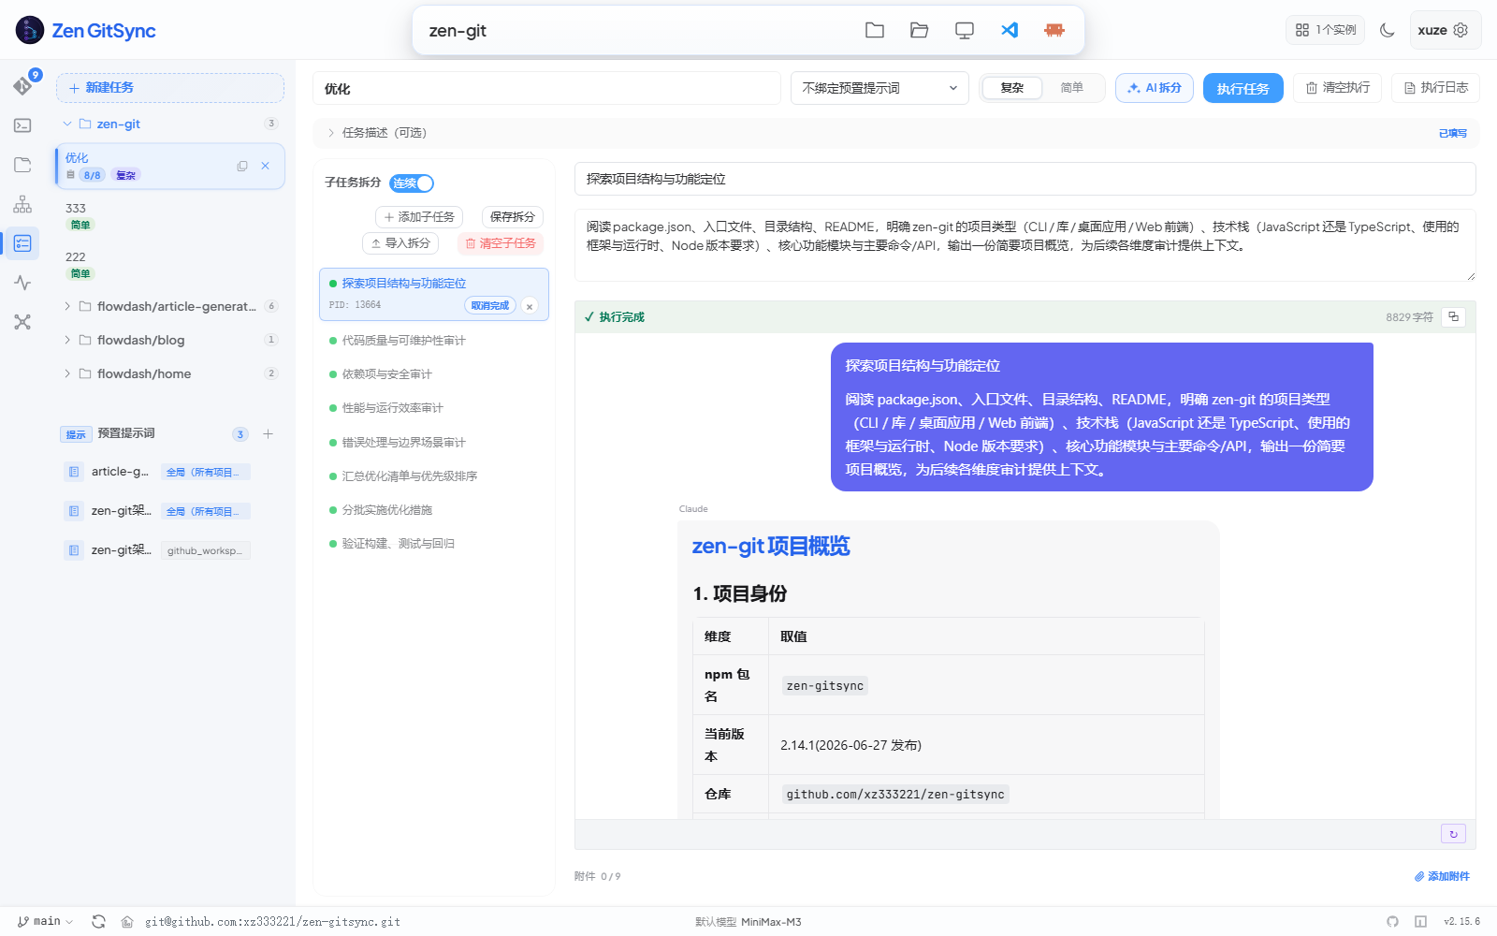Click the purple refresh icon below output
Viewport: 1497px width, 936px height.
[x=1453, y=834]
